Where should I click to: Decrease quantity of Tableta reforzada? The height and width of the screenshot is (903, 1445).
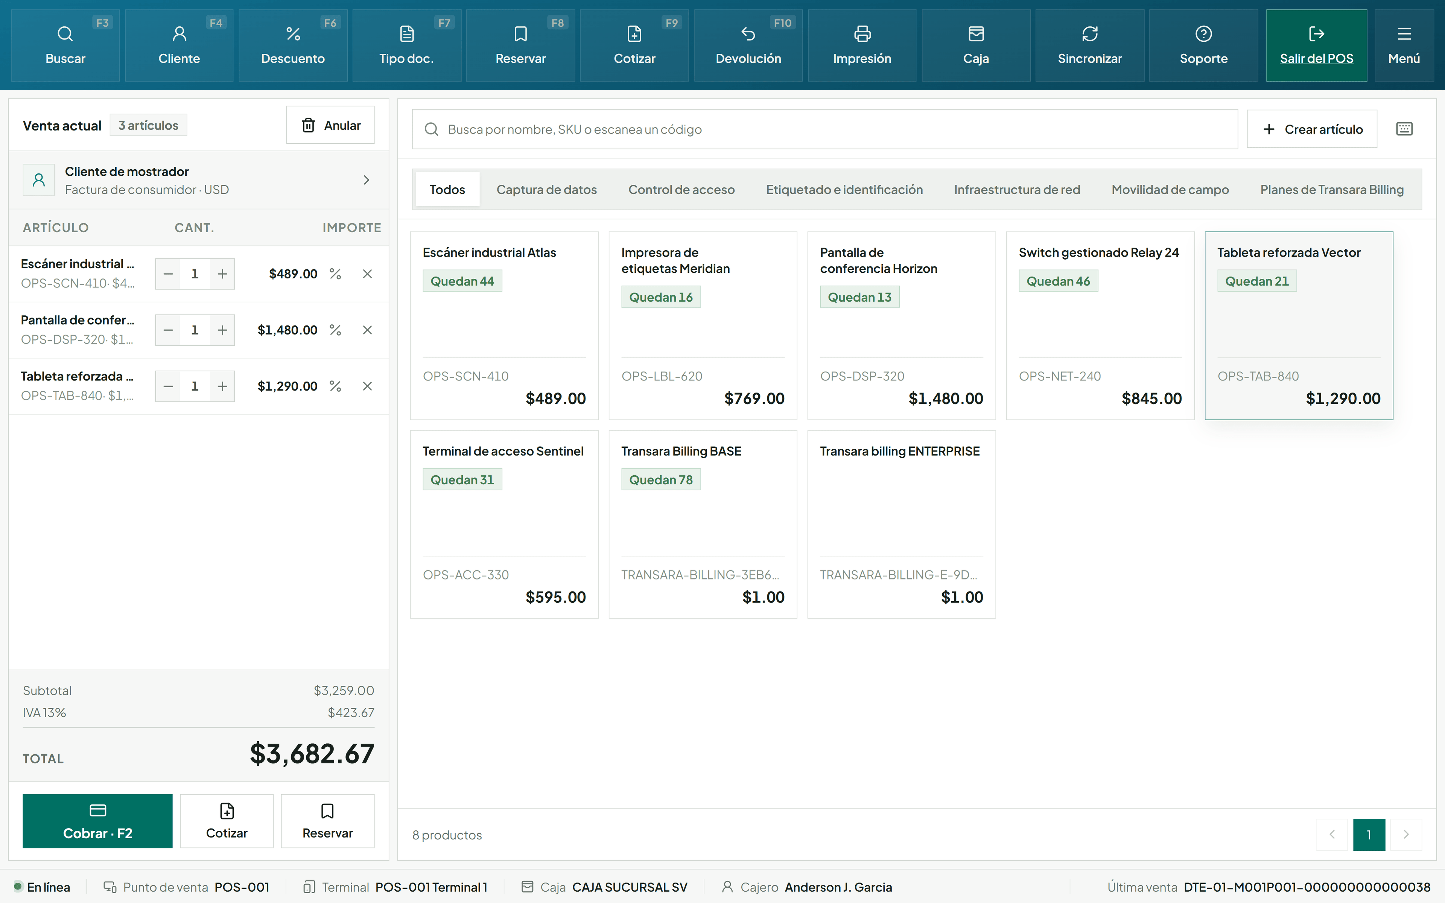pyautogui.click(x=168, y=386)
